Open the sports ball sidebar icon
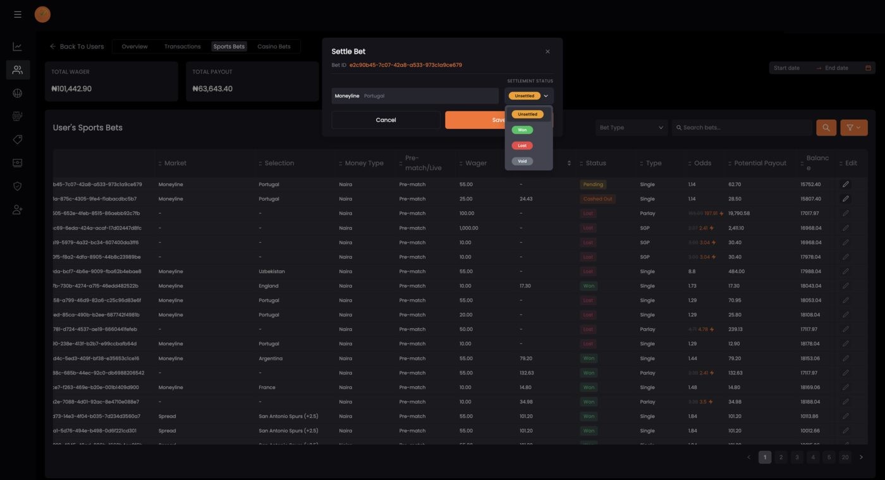 [x=18, y=93]
